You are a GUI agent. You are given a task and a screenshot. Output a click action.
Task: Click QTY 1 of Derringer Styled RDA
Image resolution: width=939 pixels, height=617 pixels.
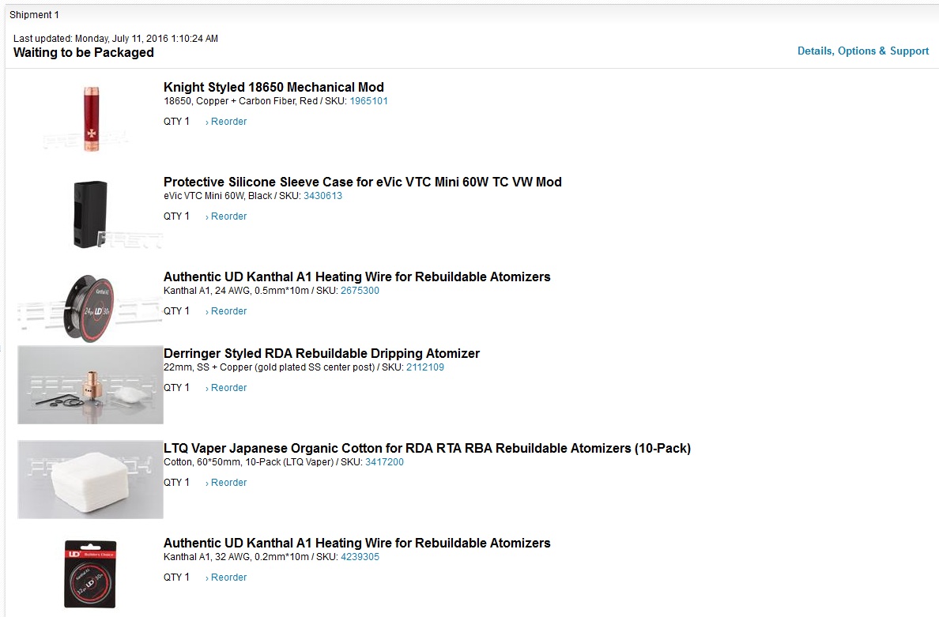177,388
